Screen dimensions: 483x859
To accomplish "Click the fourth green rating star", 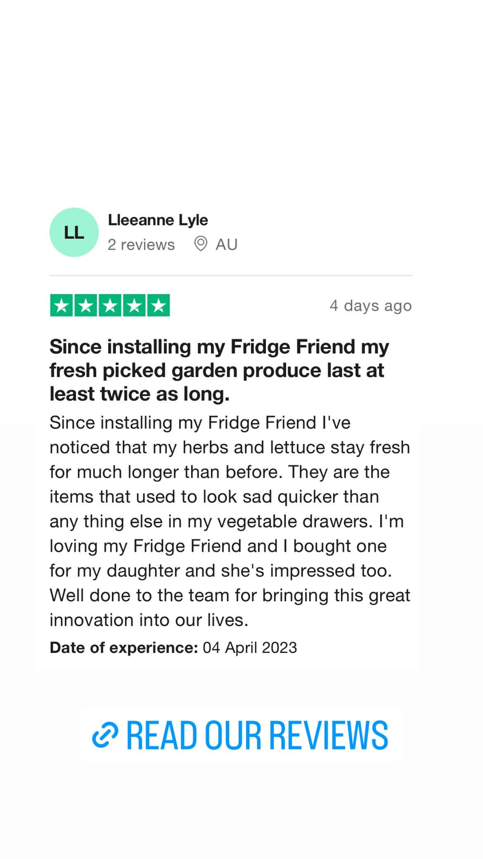I will click(x=134, y=306).
